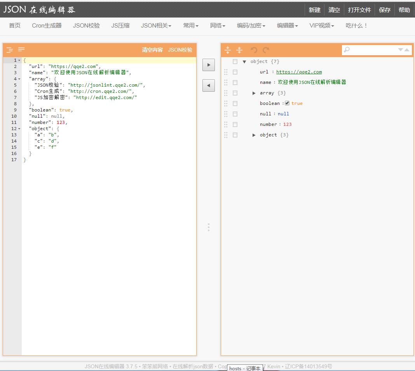Open action menu box for the url row
Image resolution: width=415 pixels, height=371 pixels.
(x=235, y=72)
